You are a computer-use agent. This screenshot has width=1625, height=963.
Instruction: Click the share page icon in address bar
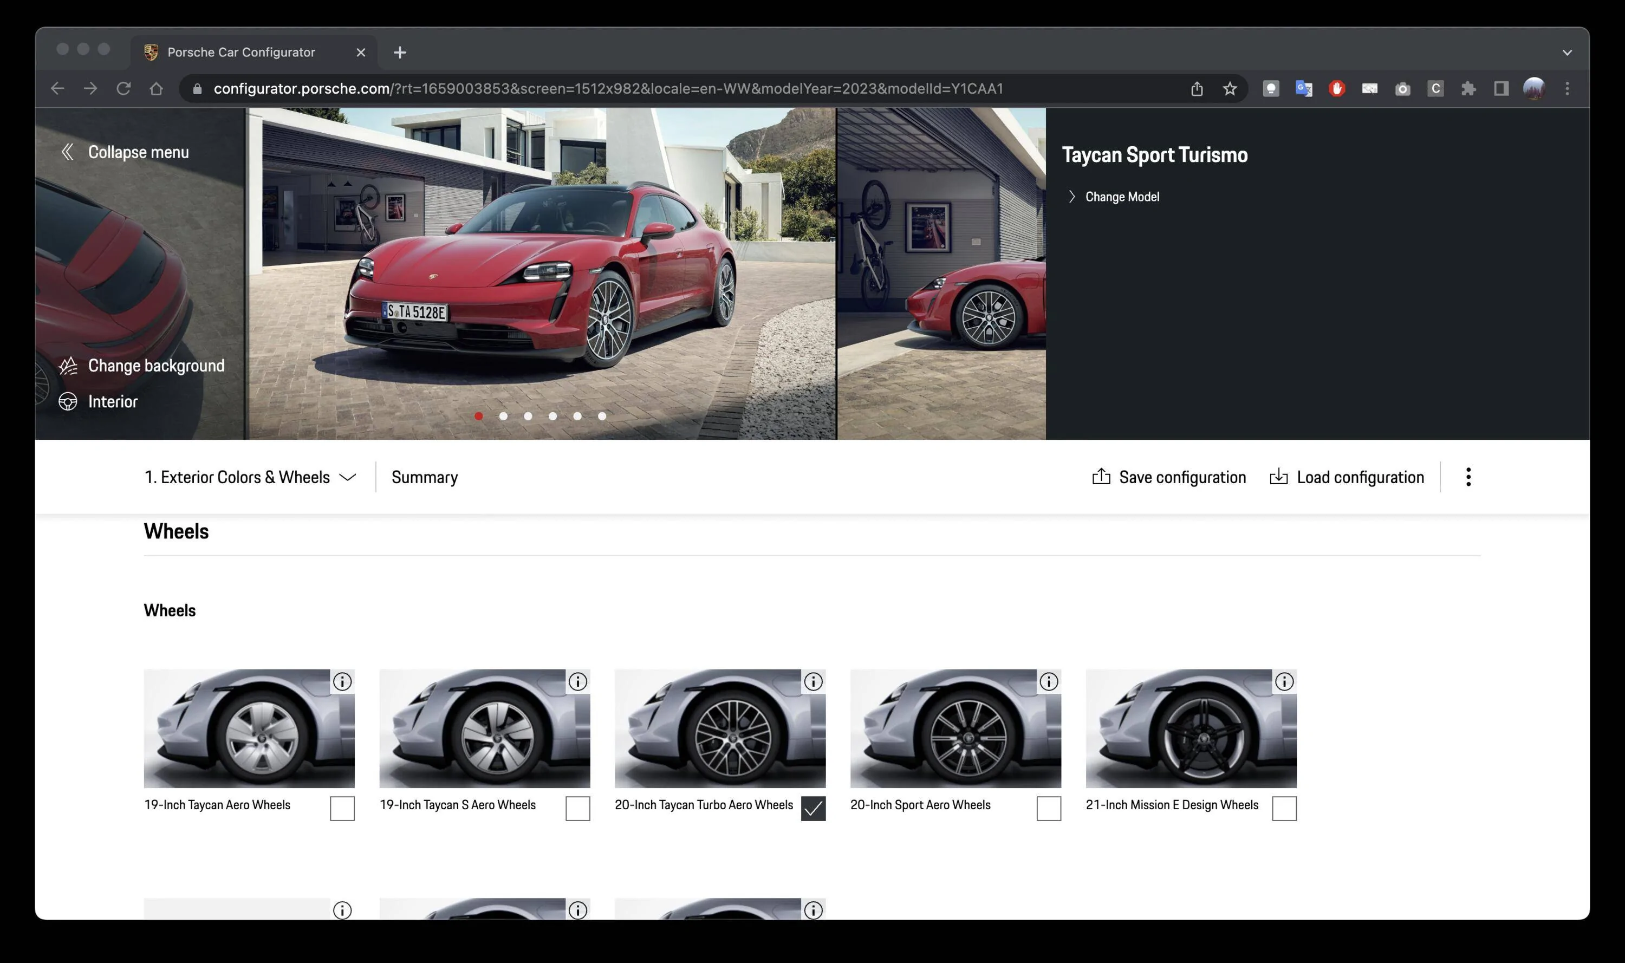click(1197, 88)
